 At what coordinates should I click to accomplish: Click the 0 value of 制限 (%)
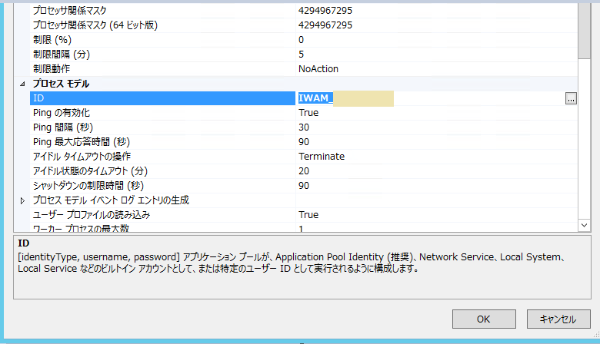(301, 39)
